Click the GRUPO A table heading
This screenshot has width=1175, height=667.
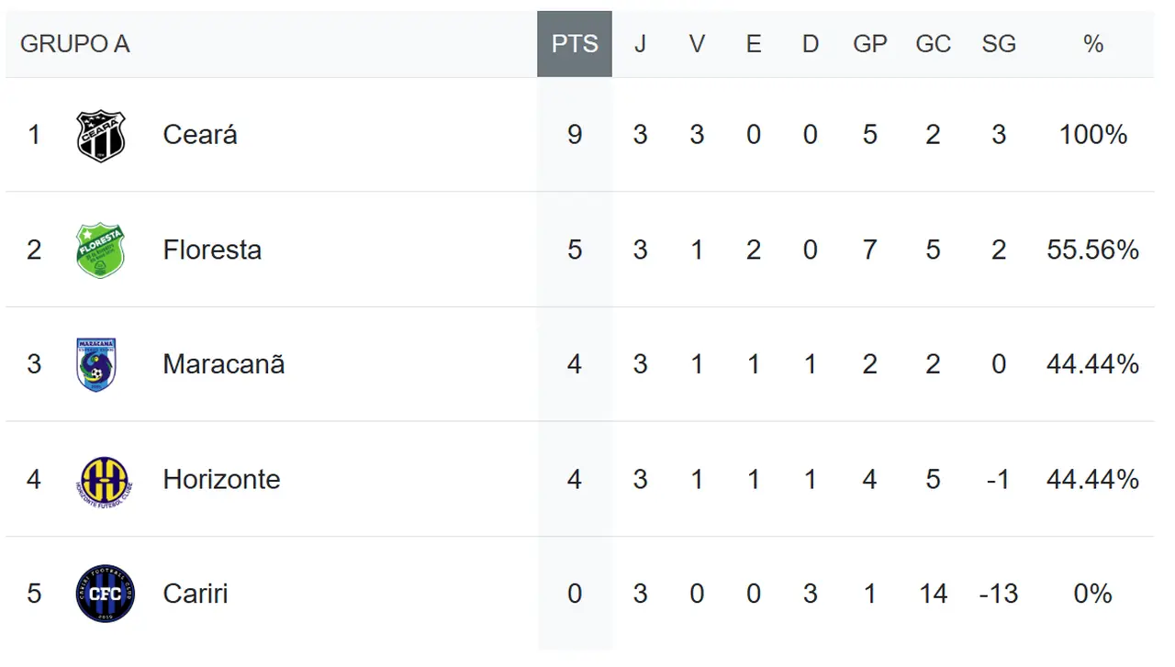pyautogui.click(x=74, y=44)
